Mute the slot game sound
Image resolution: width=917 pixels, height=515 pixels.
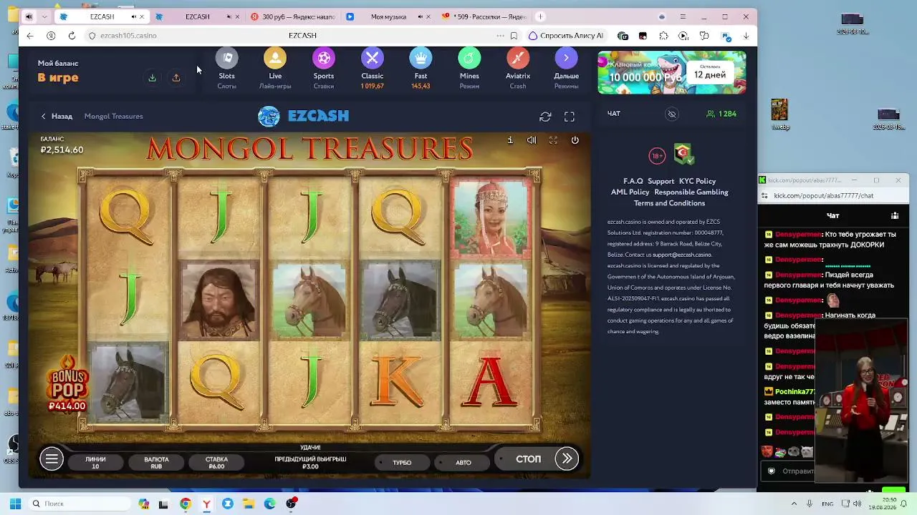tap(532, 140)
